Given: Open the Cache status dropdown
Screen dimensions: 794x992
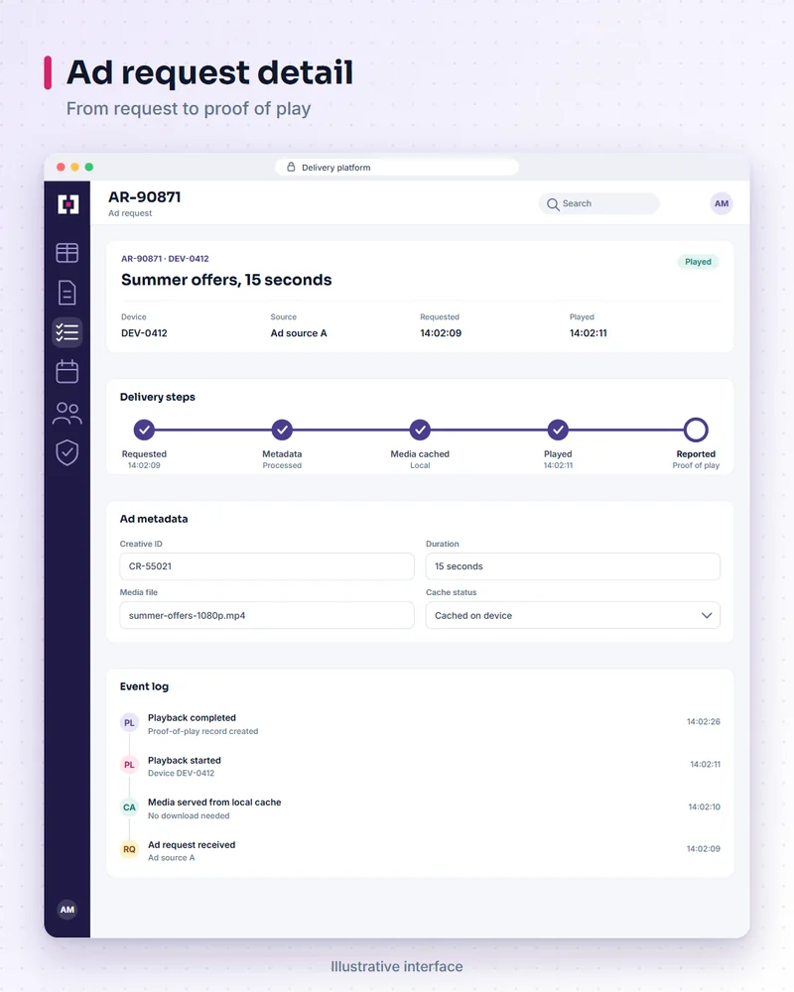Looking at the screenshot, I should tap(573, 616).
